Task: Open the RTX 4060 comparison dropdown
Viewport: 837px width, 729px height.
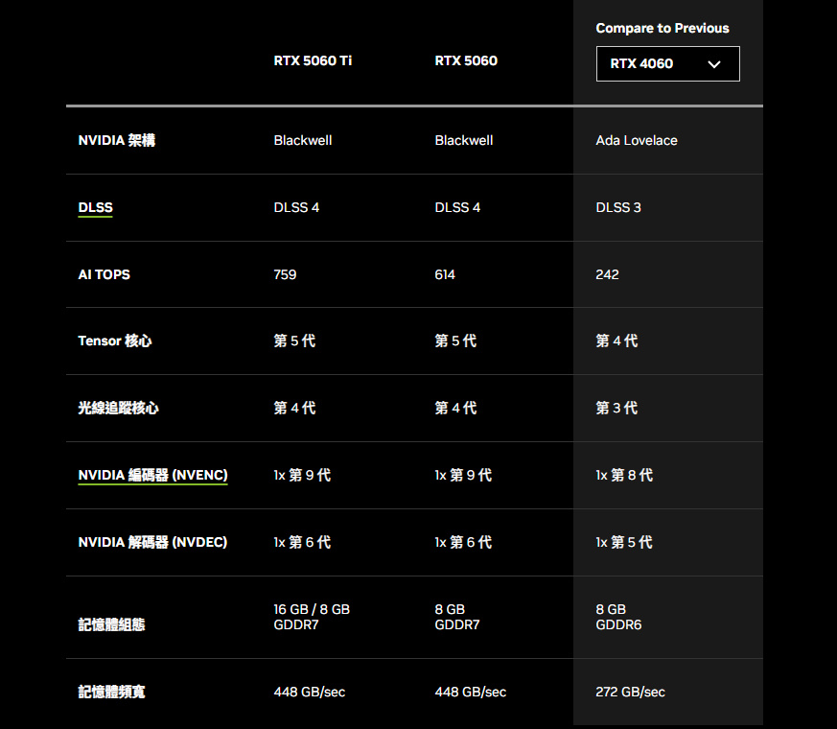Action: click(x=668, y=63)
